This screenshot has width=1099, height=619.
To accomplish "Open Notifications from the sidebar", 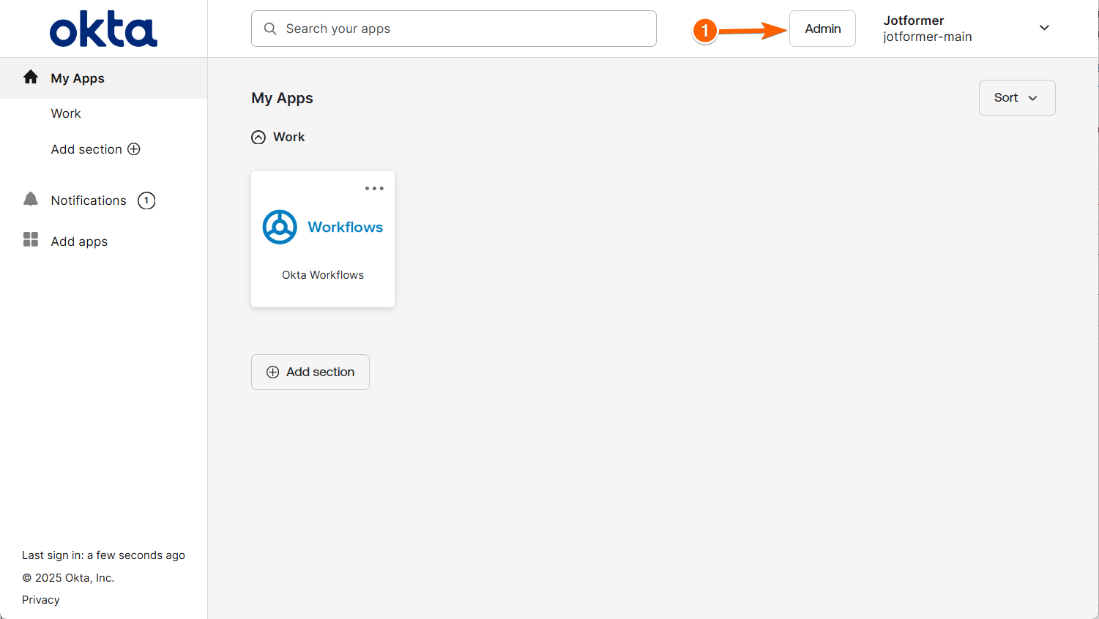I will (x=89, y=200).
